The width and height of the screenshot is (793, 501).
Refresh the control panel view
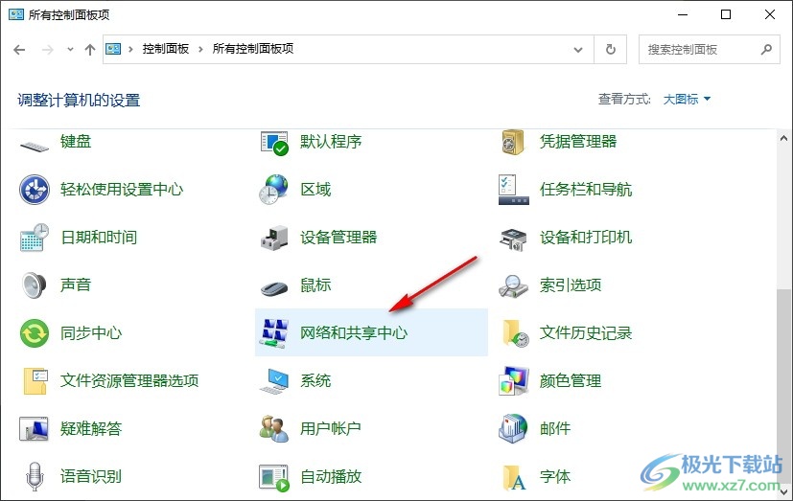611,50
